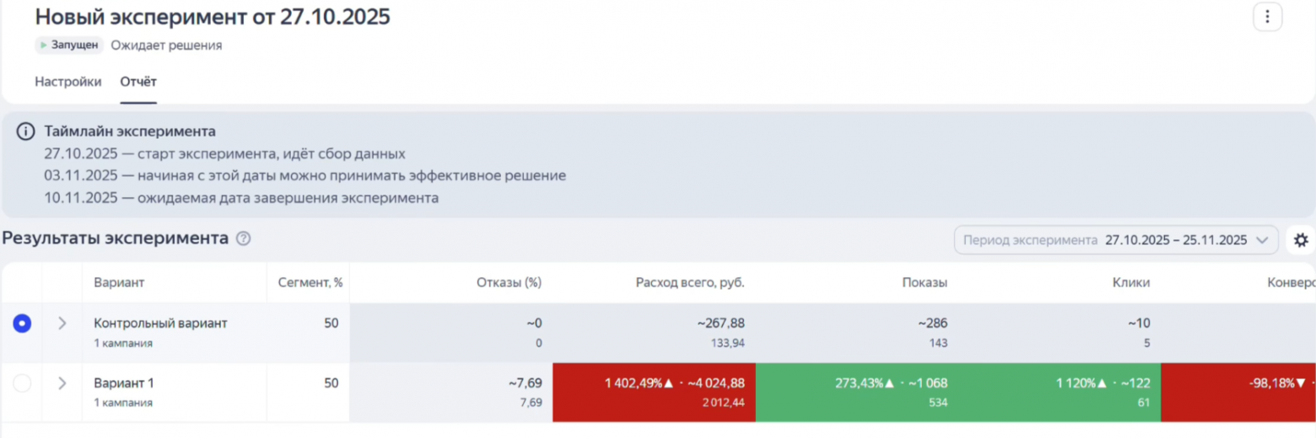Switch to the Отчёт tab
The width and height of the screenshot is (1316, 438).
[x=138, y=82]
